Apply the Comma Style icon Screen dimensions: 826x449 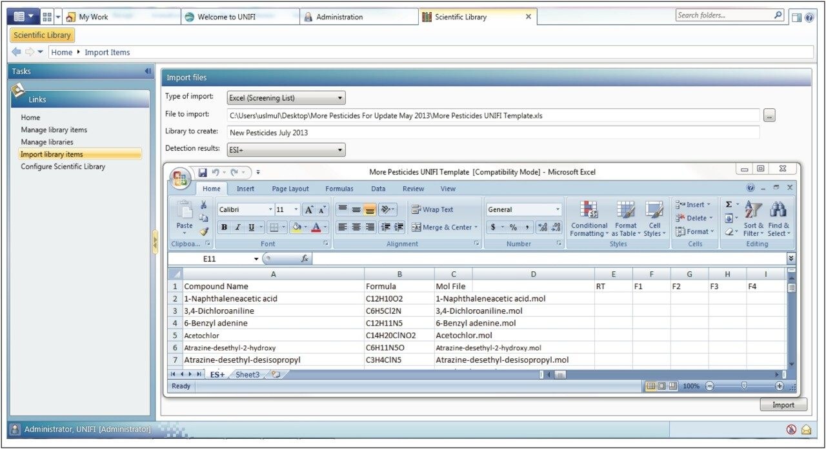[x=528, y=227]
